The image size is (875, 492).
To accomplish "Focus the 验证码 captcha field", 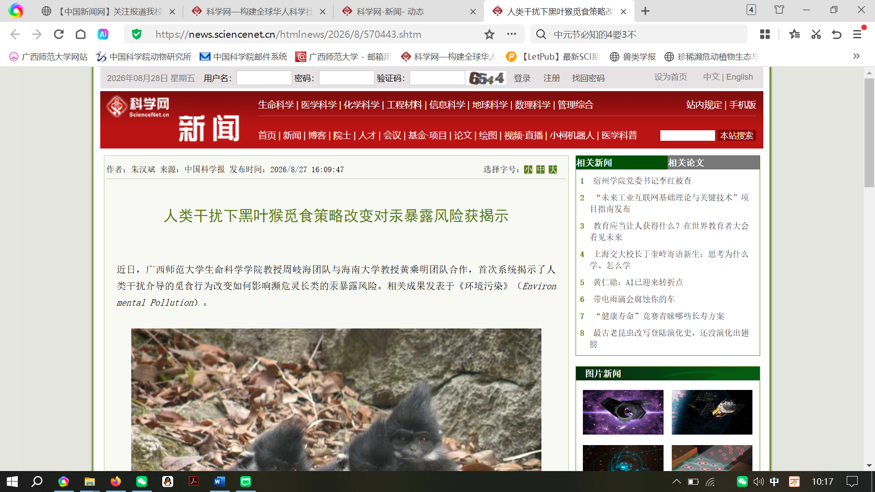I will 437,78.
